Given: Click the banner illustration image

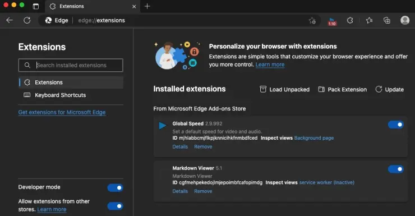Looking at the screenshot, I should click(x=178, y=56).
